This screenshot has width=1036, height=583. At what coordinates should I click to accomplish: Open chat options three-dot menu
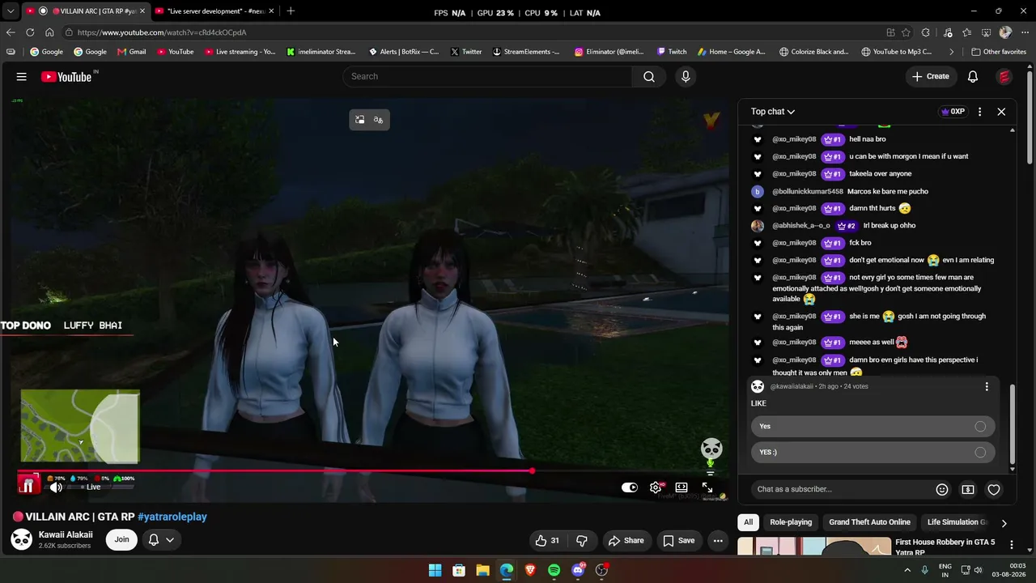tap(979, 112)
